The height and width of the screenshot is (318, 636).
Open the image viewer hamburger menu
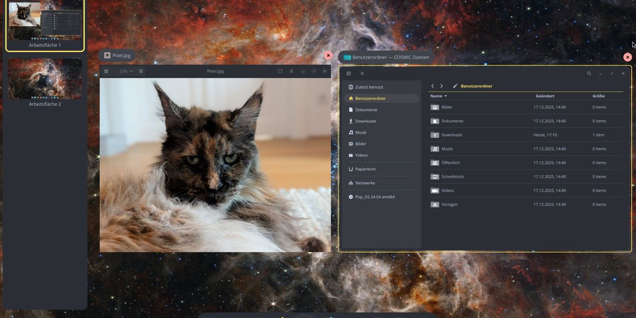[291, 71]
